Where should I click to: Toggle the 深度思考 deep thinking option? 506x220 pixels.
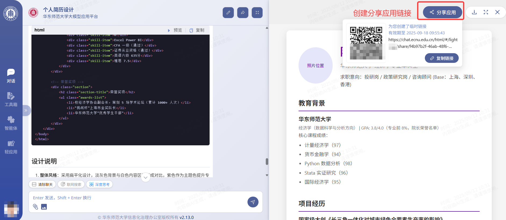[99, 184]
